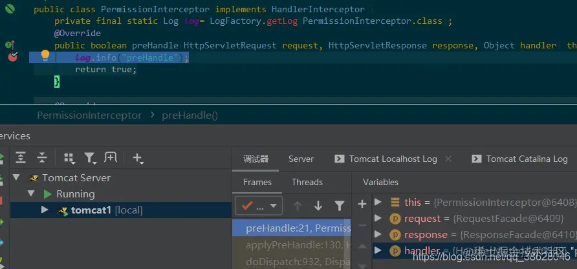
Task: Expand the this variable
Action: 378,202
